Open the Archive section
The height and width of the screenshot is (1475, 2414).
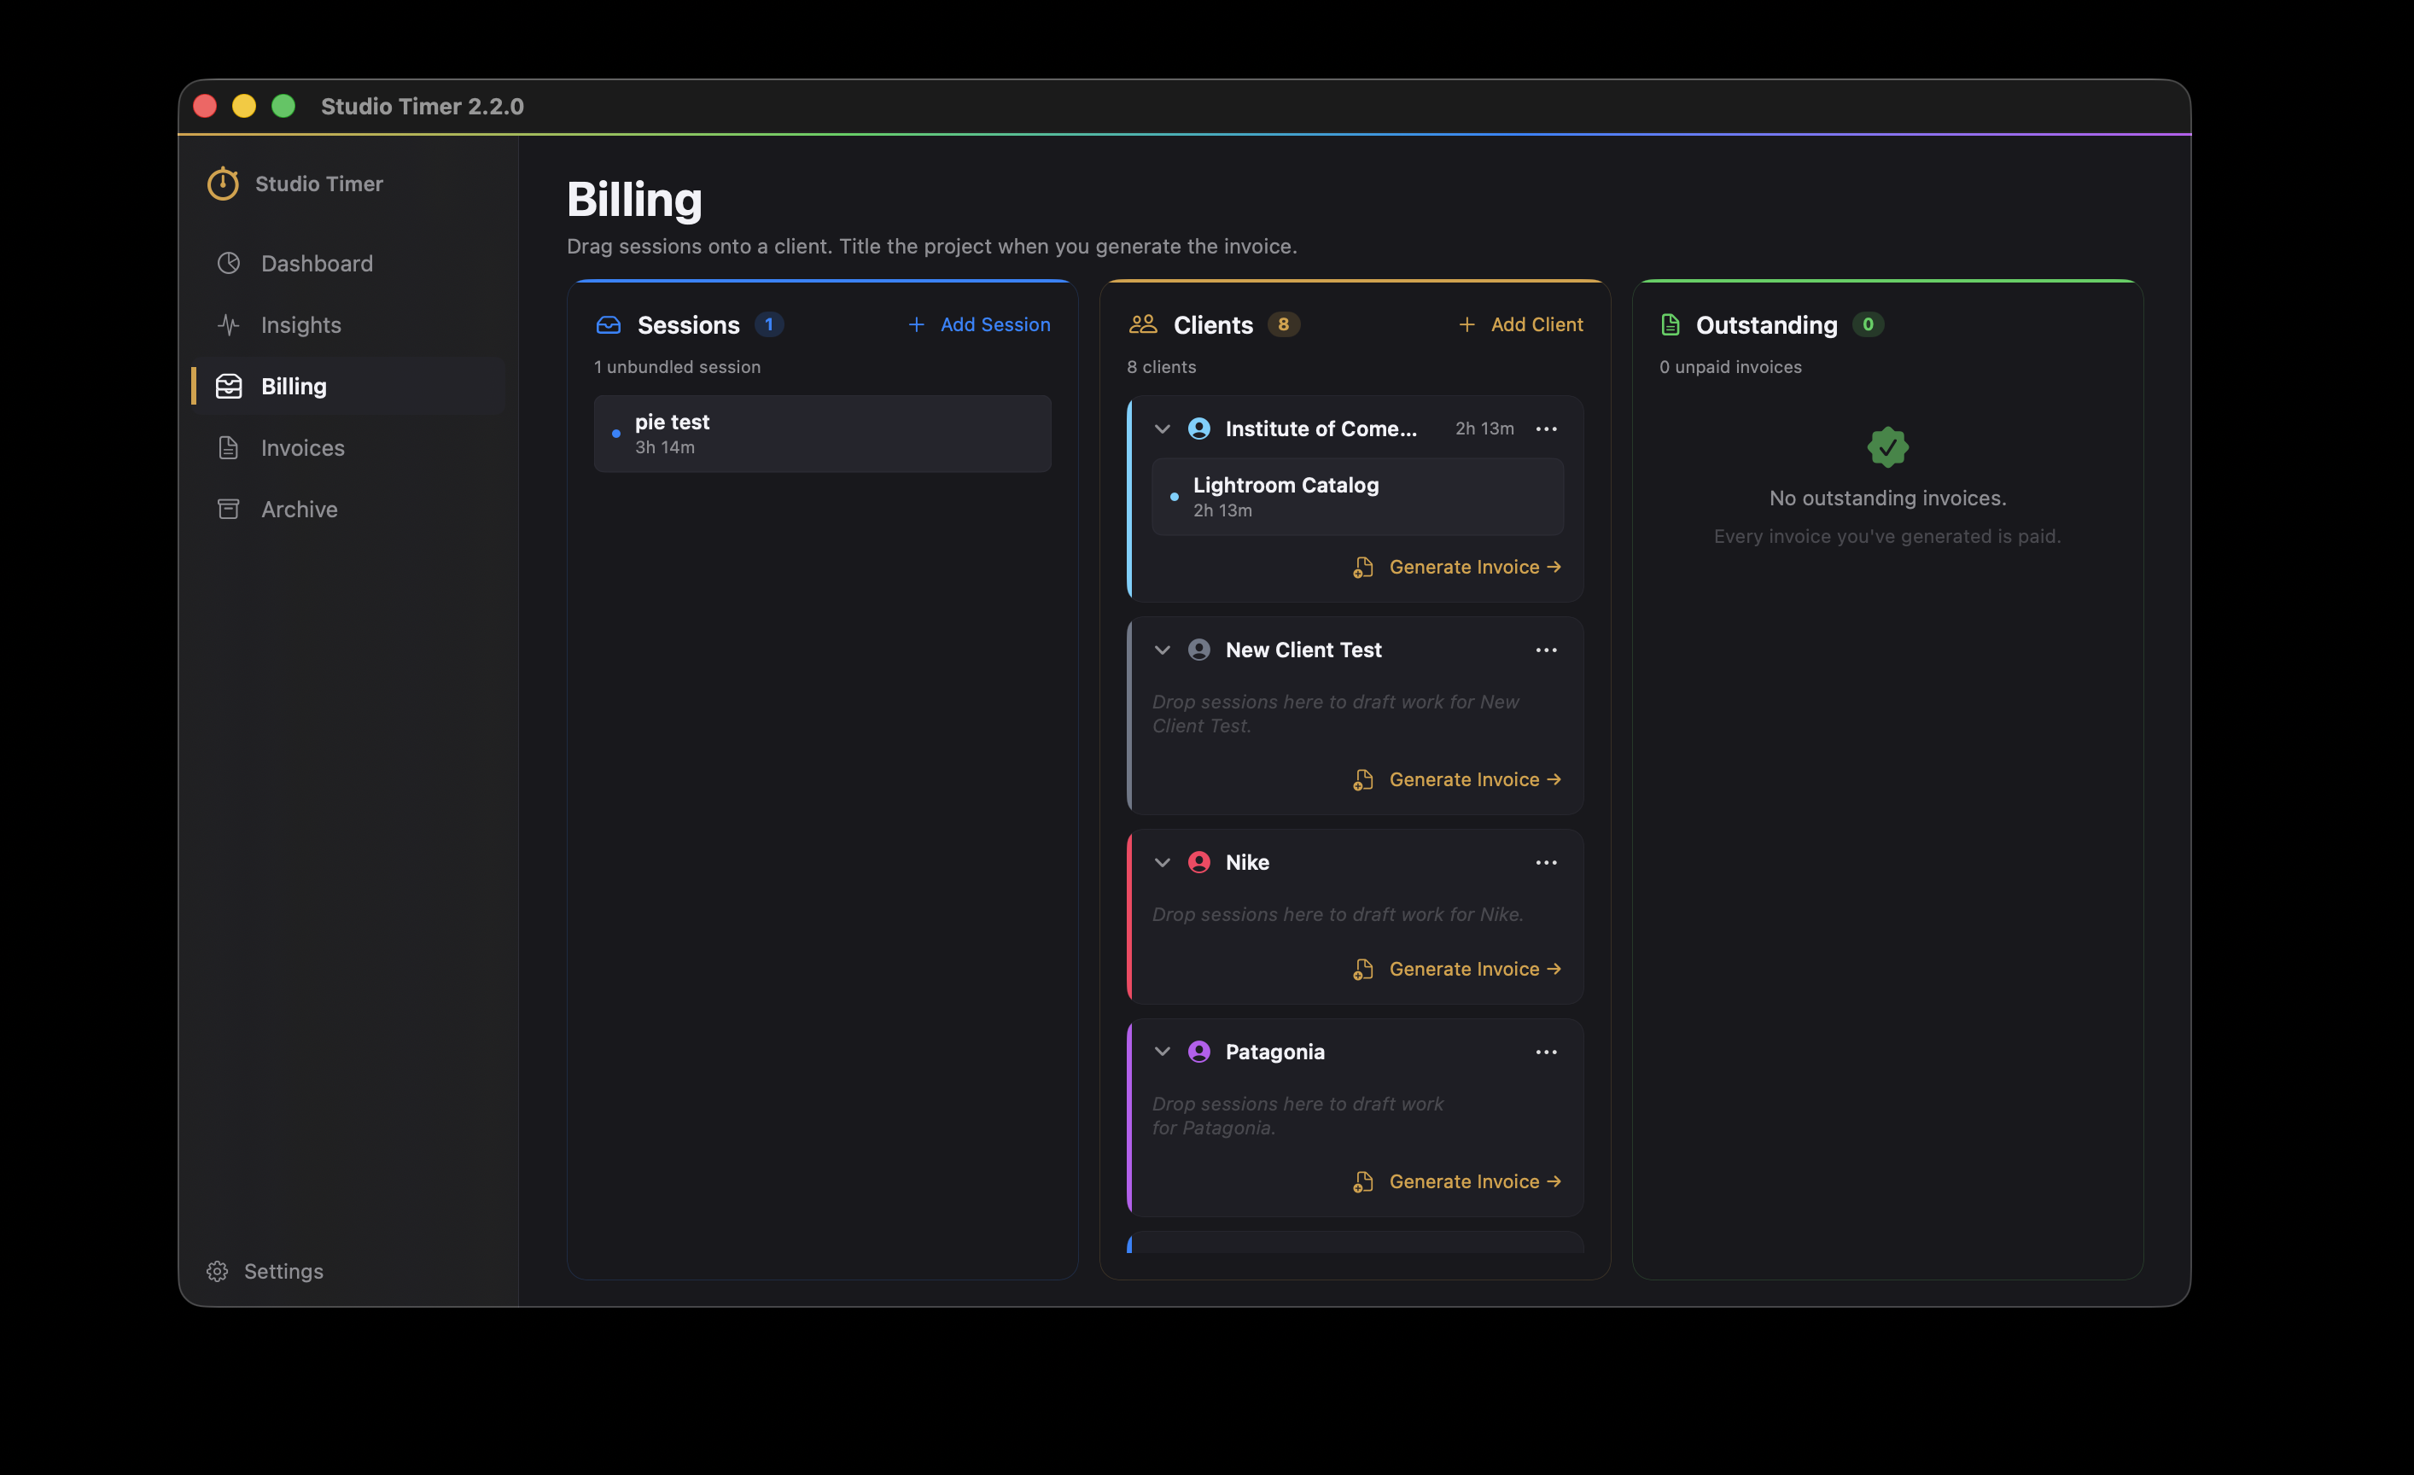tap(347, 510)
